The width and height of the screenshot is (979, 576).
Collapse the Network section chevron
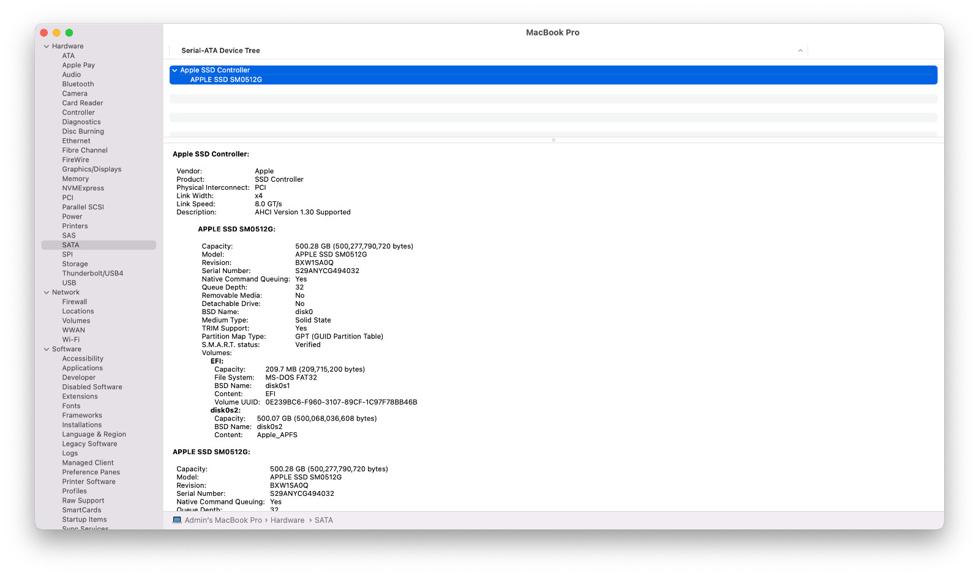click(x=47, y=293)
